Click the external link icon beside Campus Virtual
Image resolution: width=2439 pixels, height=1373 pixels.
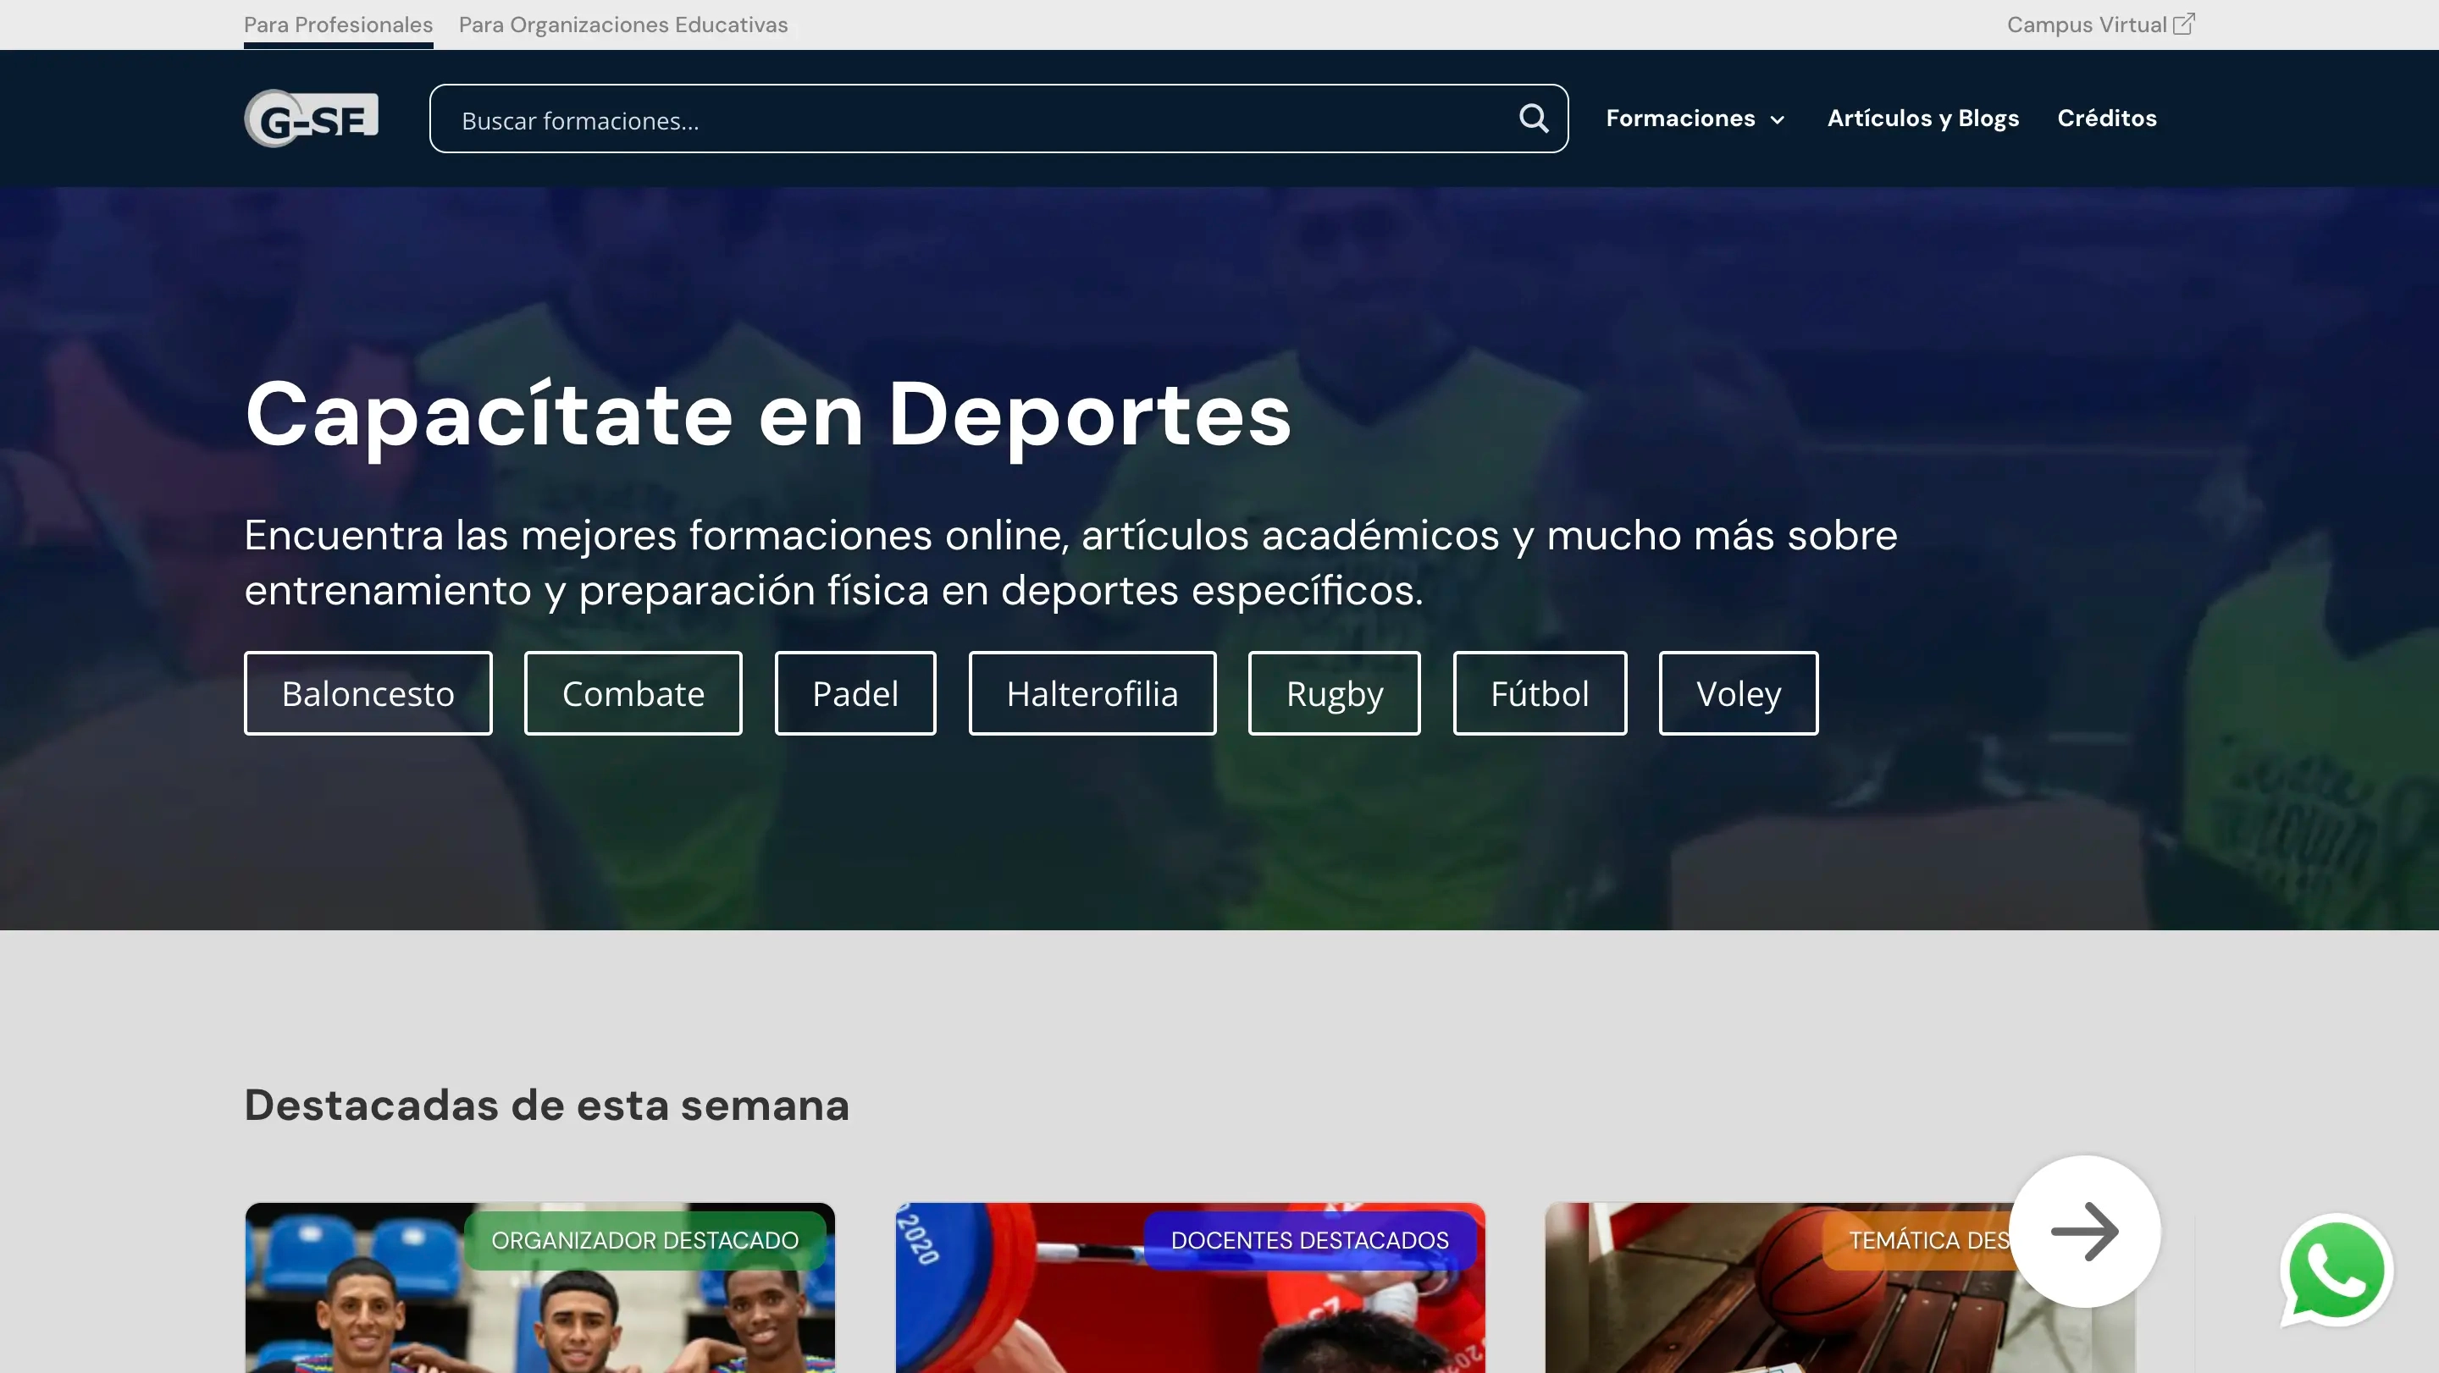pos(2183,25)
